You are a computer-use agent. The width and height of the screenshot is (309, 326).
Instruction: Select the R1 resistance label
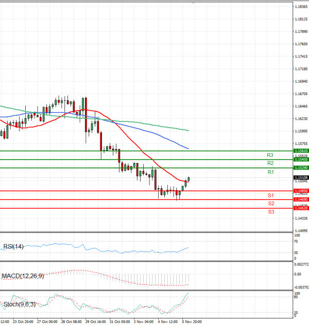pyautogui.click(x=270, y=172)
